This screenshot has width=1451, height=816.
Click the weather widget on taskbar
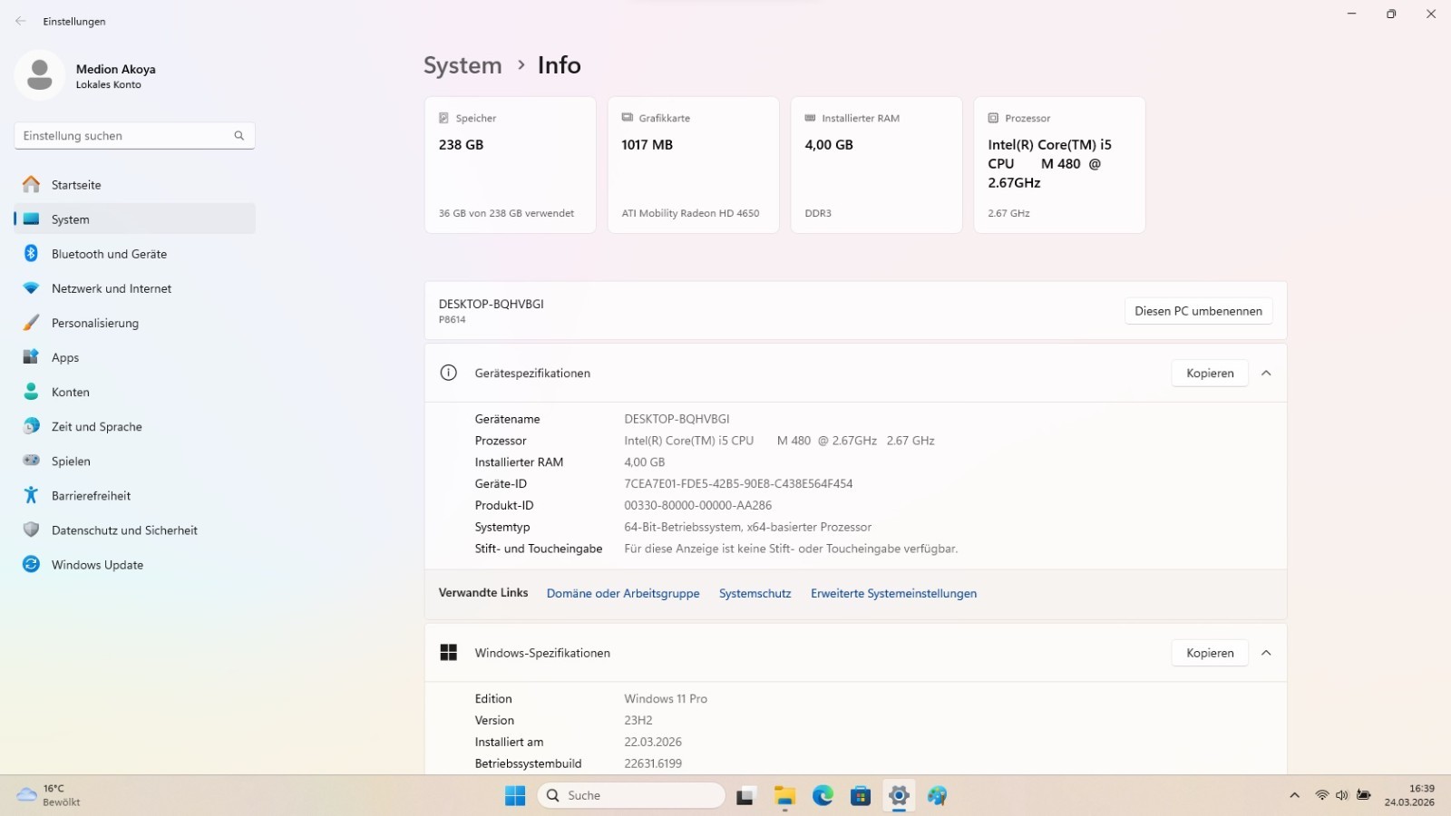tap(50, 795)
